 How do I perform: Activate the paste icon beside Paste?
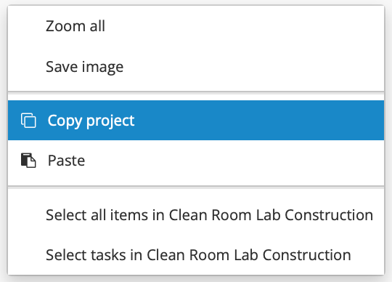(x=28, y=160)
